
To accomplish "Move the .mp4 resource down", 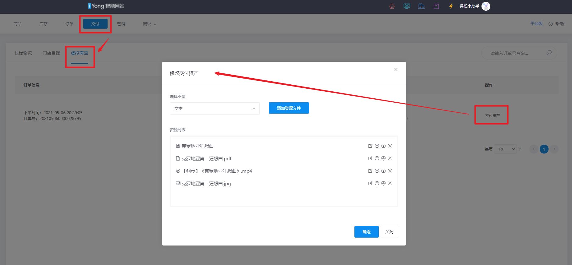I will tap(383, 171).
